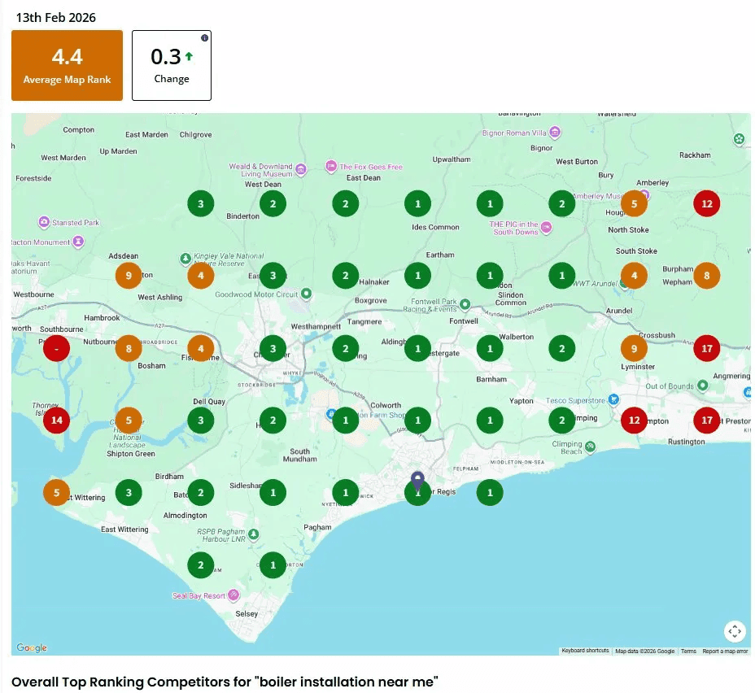The image size is (755, 693).
Task: Select the red "14" pin by Thorney Island
Action: point(56,420)
